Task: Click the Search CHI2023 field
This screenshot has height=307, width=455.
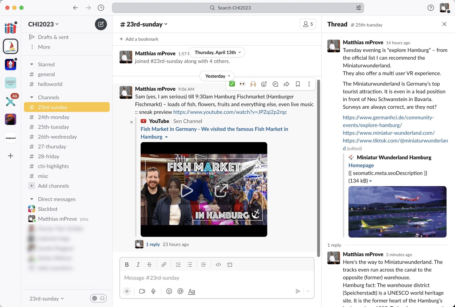Action: 238,8
